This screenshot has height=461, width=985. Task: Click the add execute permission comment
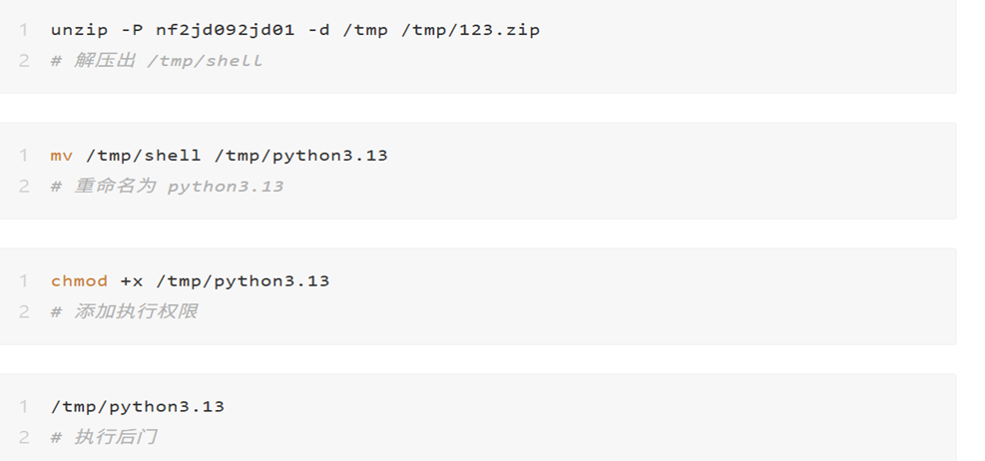click(x=125, y=311)
